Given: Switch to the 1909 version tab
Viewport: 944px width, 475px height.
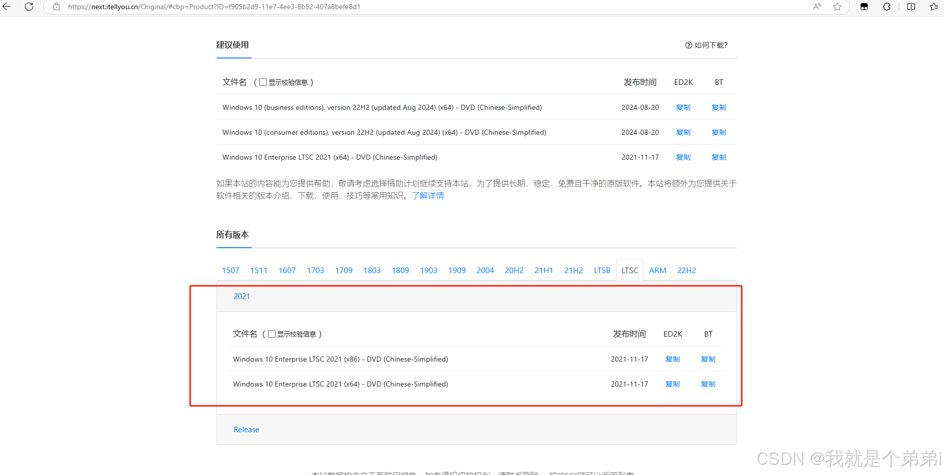Looking at the screenshot, I should [x=457, y=270].
